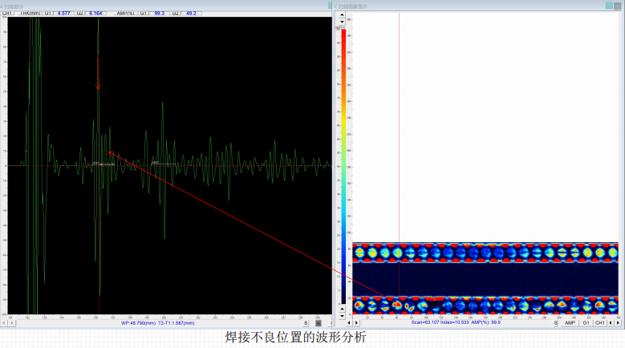Click the G2 amplitude value 49.2

192,14
